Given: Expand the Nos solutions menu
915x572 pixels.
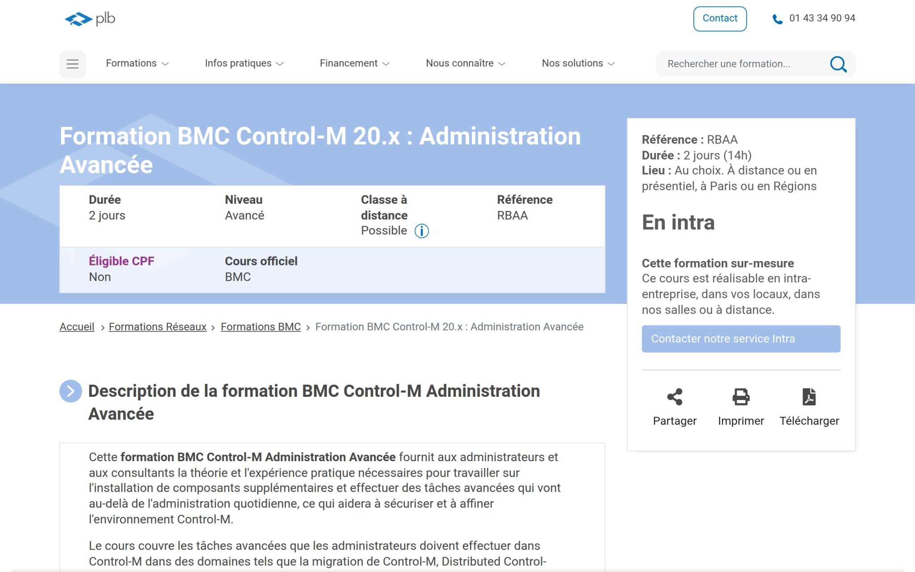Looking at the screenshot, I should tap(579, 63).
